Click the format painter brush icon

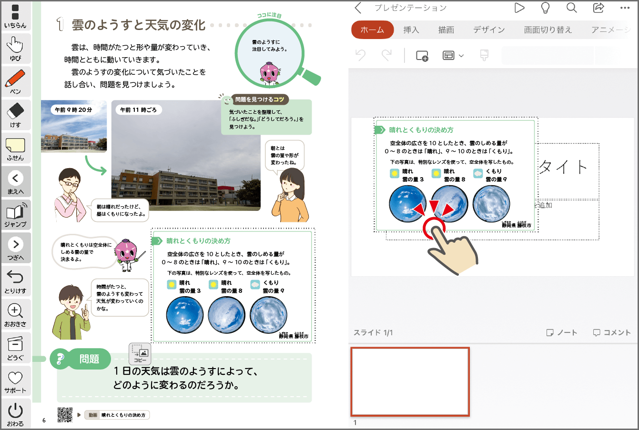(485, 55)
